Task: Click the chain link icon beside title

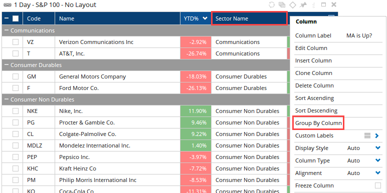Action: tap(5, 4)
